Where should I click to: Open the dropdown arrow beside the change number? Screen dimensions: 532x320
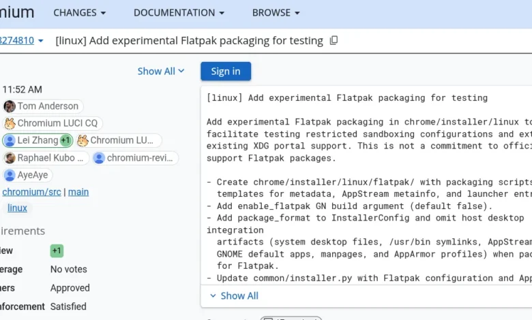click(41, 41)
